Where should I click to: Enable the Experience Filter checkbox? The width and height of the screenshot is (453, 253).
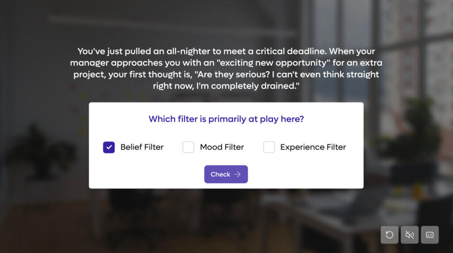[269, 147]
